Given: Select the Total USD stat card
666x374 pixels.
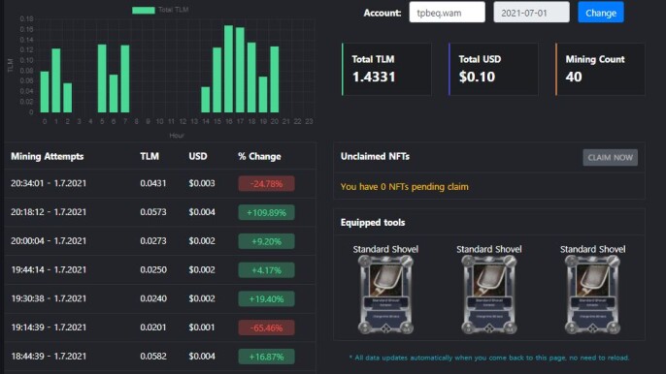Looking at the screenshot, I should coord(493,69).
